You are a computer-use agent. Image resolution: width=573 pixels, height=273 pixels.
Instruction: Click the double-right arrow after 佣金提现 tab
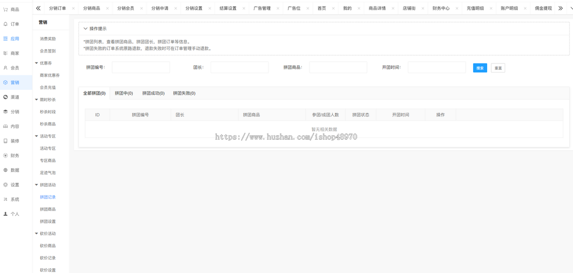(561, 8)
